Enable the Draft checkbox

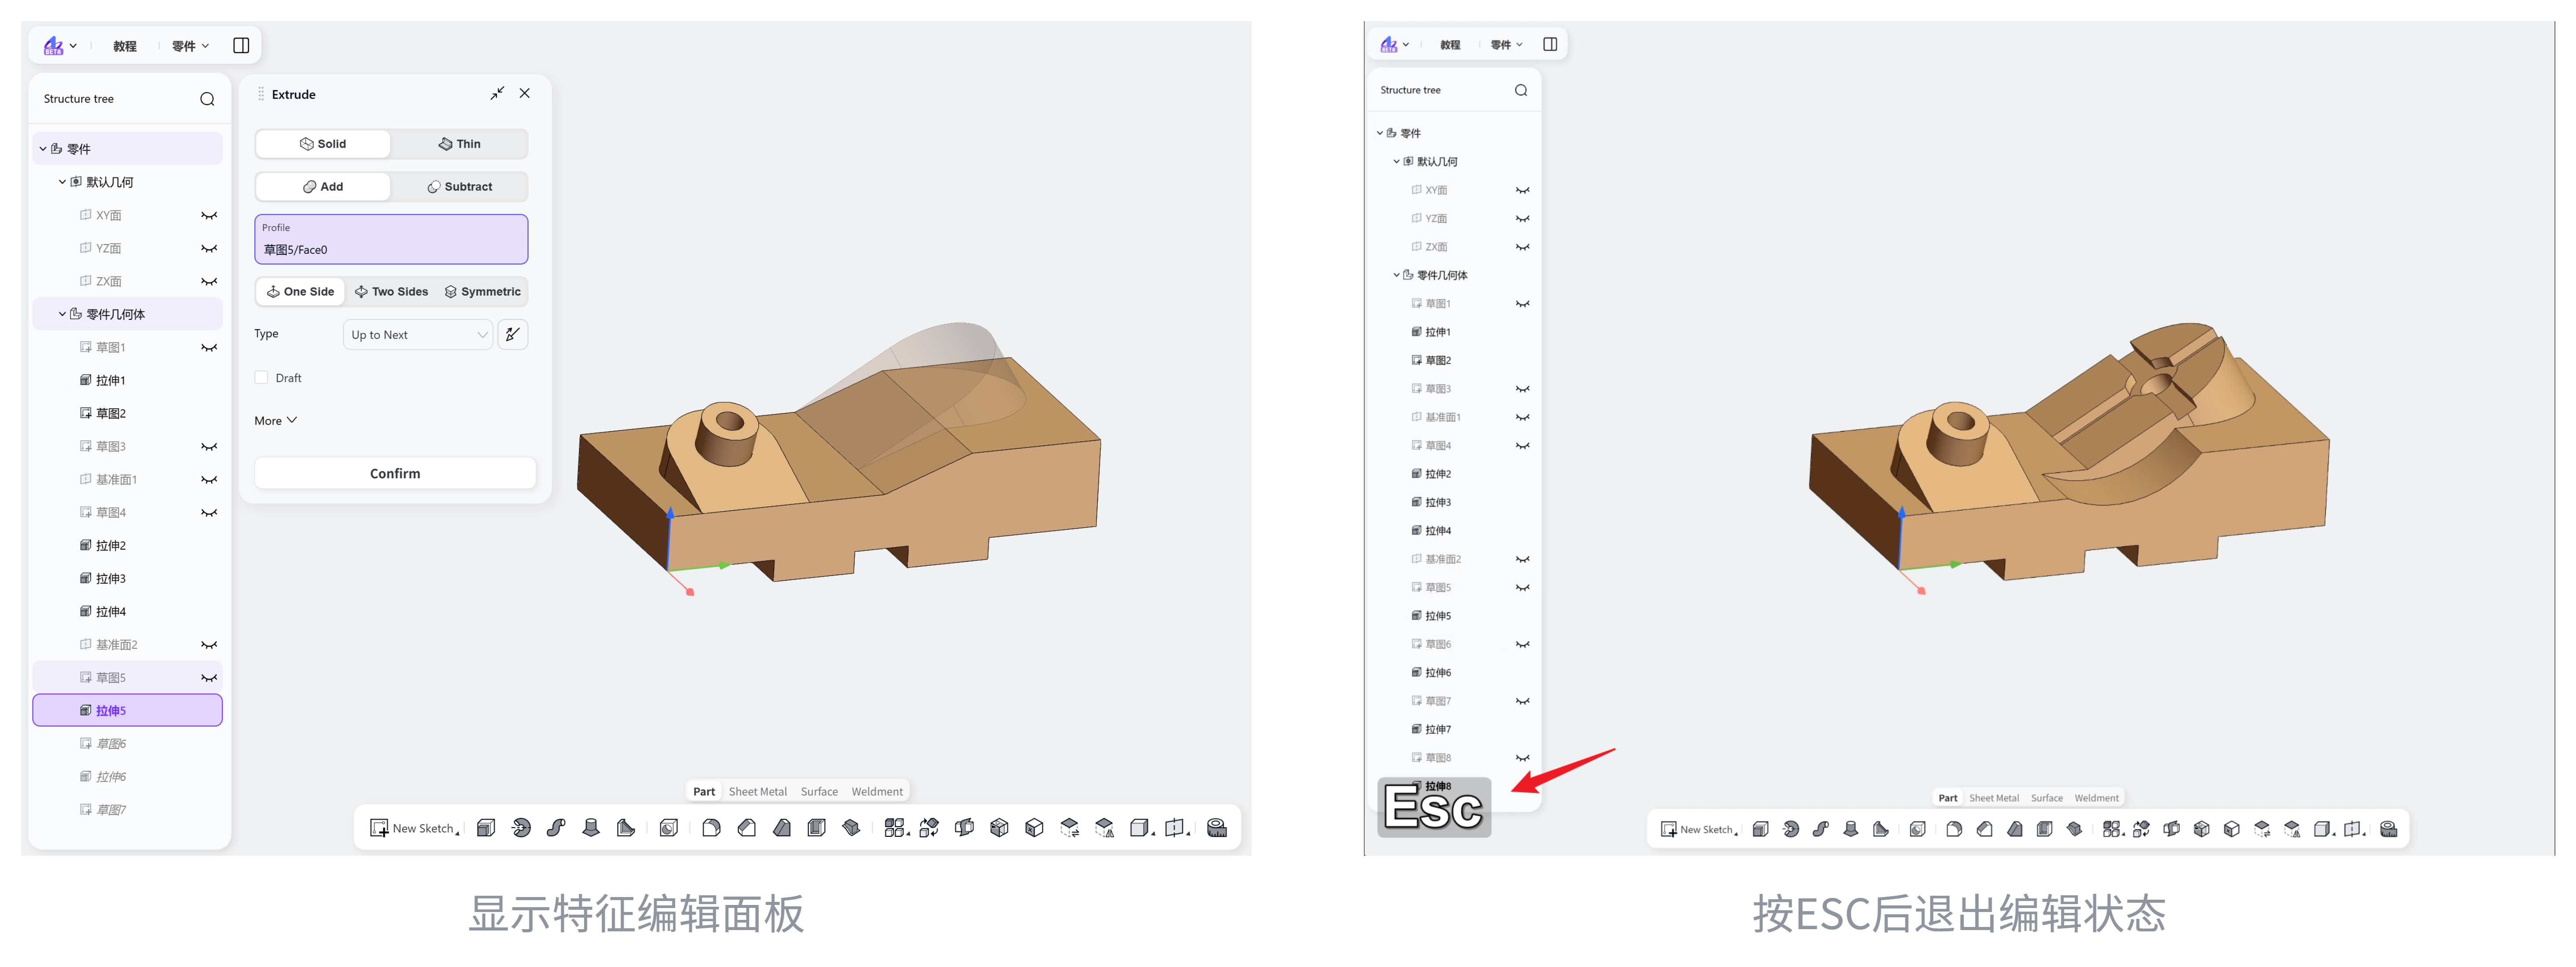click(262, 378)
